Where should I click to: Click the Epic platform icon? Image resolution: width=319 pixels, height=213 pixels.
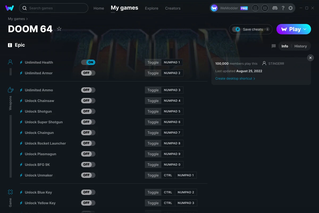click(x=10, y=45)
